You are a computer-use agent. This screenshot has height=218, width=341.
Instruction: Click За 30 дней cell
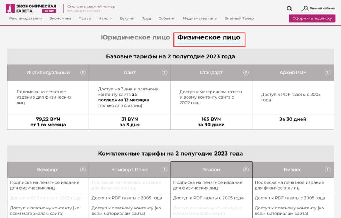point(293,122)
